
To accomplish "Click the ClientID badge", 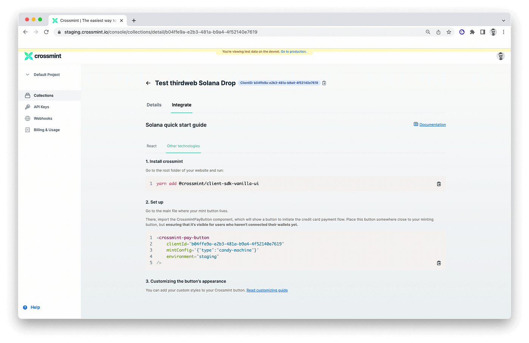I will click(279, 83).
